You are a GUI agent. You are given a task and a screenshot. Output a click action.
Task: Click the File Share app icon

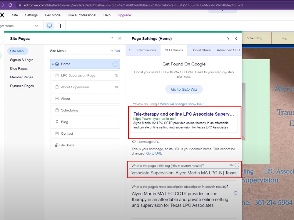pos(56,145)
